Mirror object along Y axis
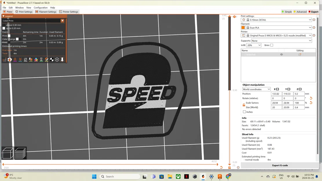322x181 pixels. [x=289, y=89]
